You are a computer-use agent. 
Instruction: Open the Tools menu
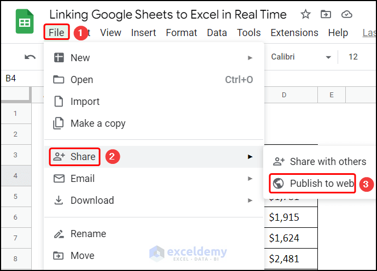pos(249,32)
